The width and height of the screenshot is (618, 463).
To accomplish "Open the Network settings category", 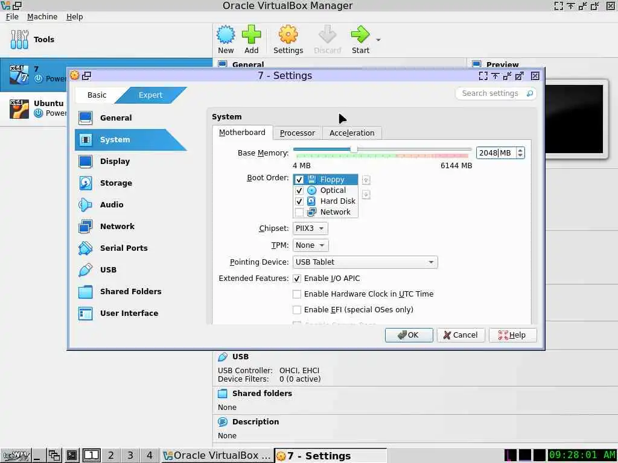I will [130, 227].
